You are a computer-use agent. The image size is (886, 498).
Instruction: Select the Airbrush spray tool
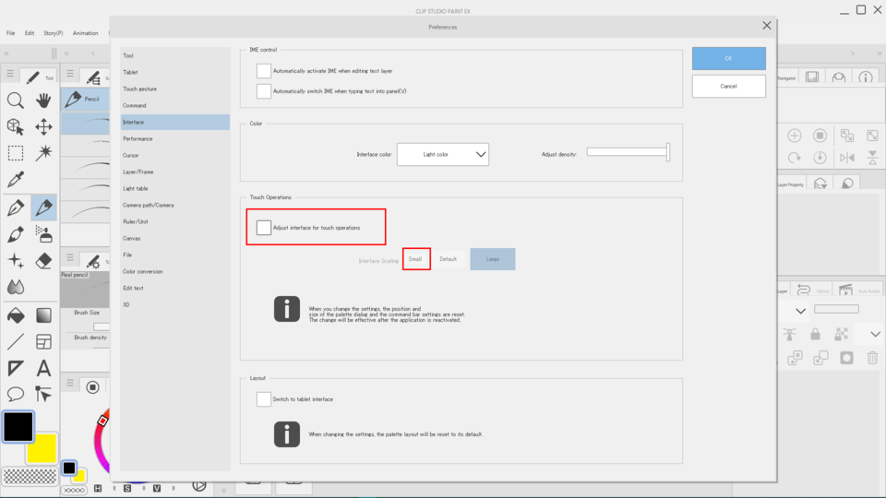point(43,233)
